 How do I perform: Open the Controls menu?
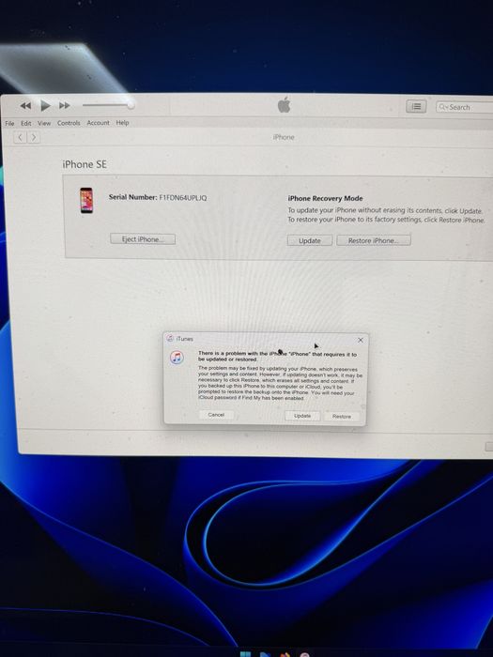point(69,123)
